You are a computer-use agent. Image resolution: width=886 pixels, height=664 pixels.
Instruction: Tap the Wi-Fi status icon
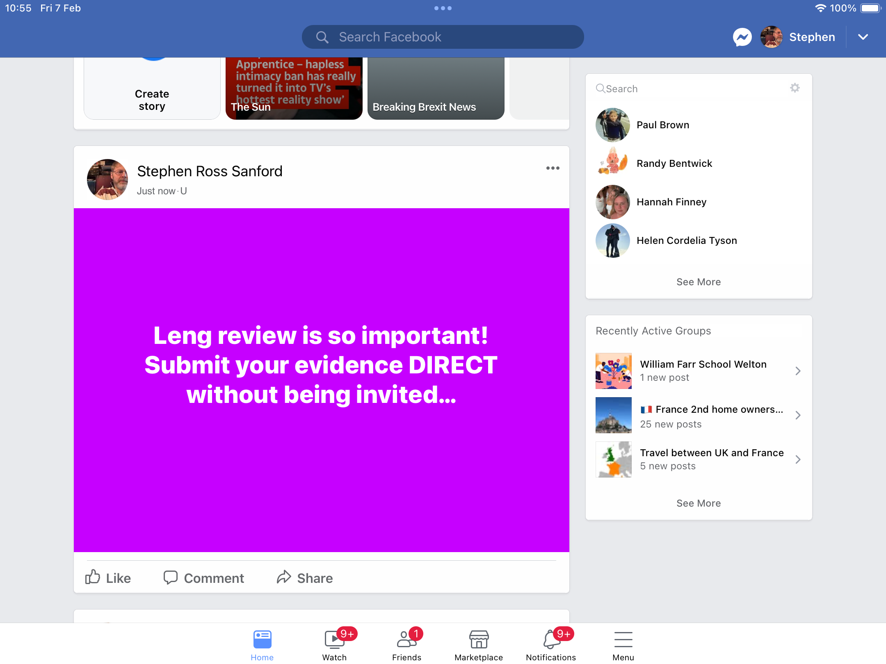pyautogui.click(x=820, y=8)
